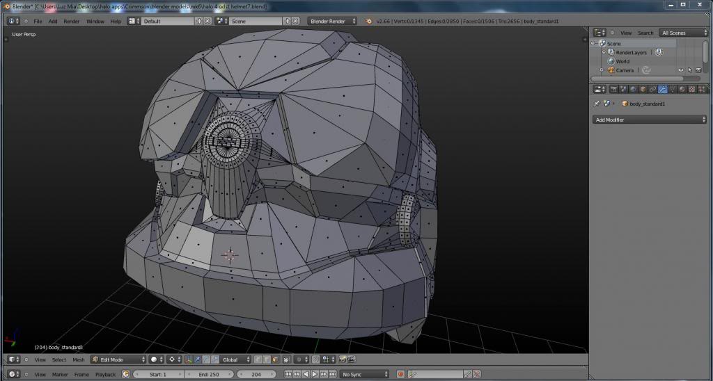Click the End: 250 frame field
This screenshot has height=381, width=713.
point(209,374)
